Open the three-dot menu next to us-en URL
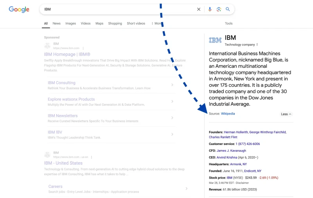This screenshot has width=313, height=198. (92, 157)
